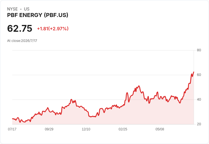Click the +1.81(+2.97%) price change

coord(53,29)
